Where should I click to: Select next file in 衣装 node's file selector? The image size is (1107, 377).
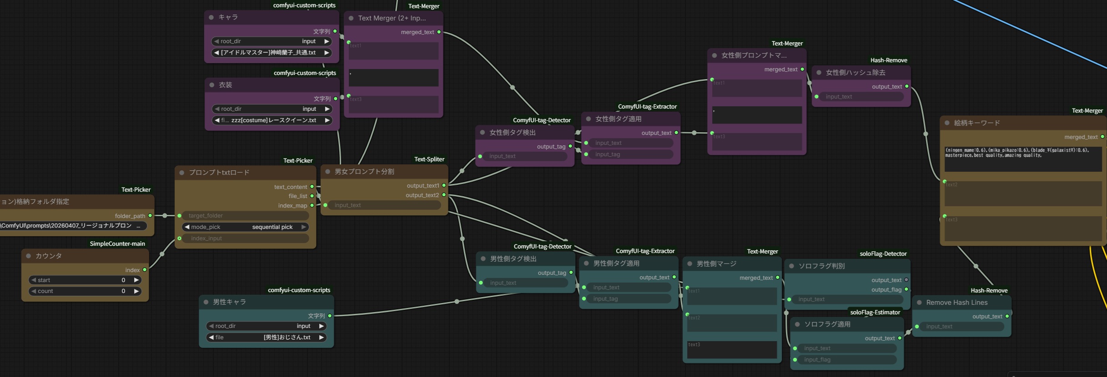pyautogui.click(x=327, y=120)
